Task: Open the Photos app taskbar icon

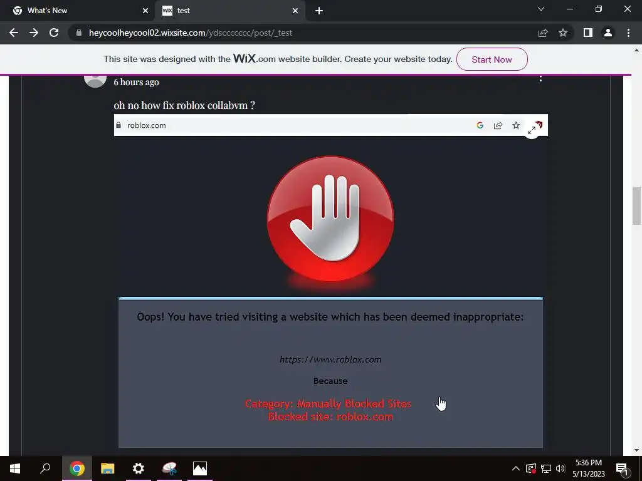Action: pos(200,468)
